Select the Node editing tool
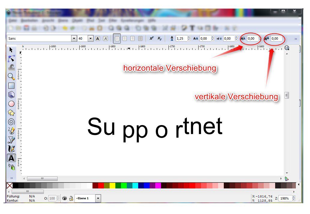The width and height of the screenshot is (310, 214). click(11, 59)
